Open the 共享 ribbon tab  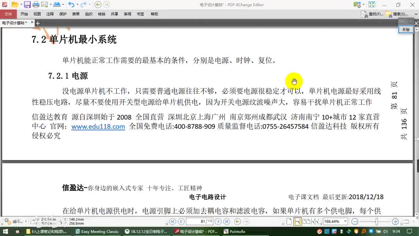point(115,14)
